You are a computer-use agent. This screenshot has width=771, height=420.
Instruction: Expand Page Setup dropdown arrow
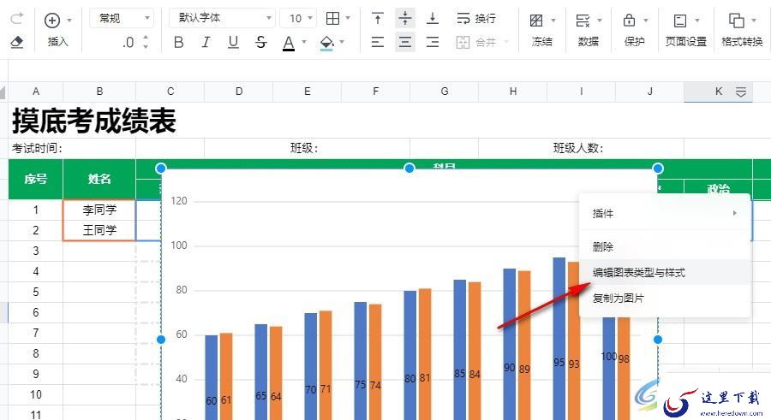click(x=697, y=21)
